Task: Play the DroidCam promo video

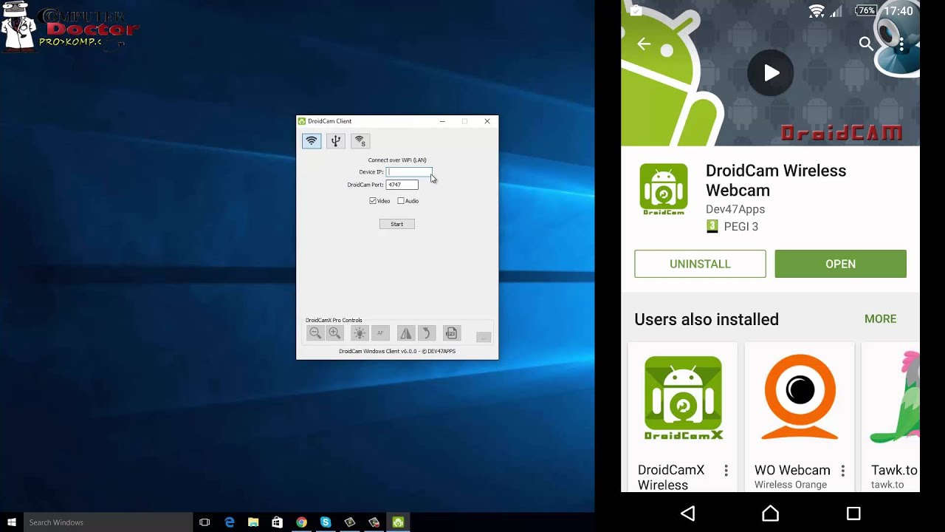Action: pos(771,72)
